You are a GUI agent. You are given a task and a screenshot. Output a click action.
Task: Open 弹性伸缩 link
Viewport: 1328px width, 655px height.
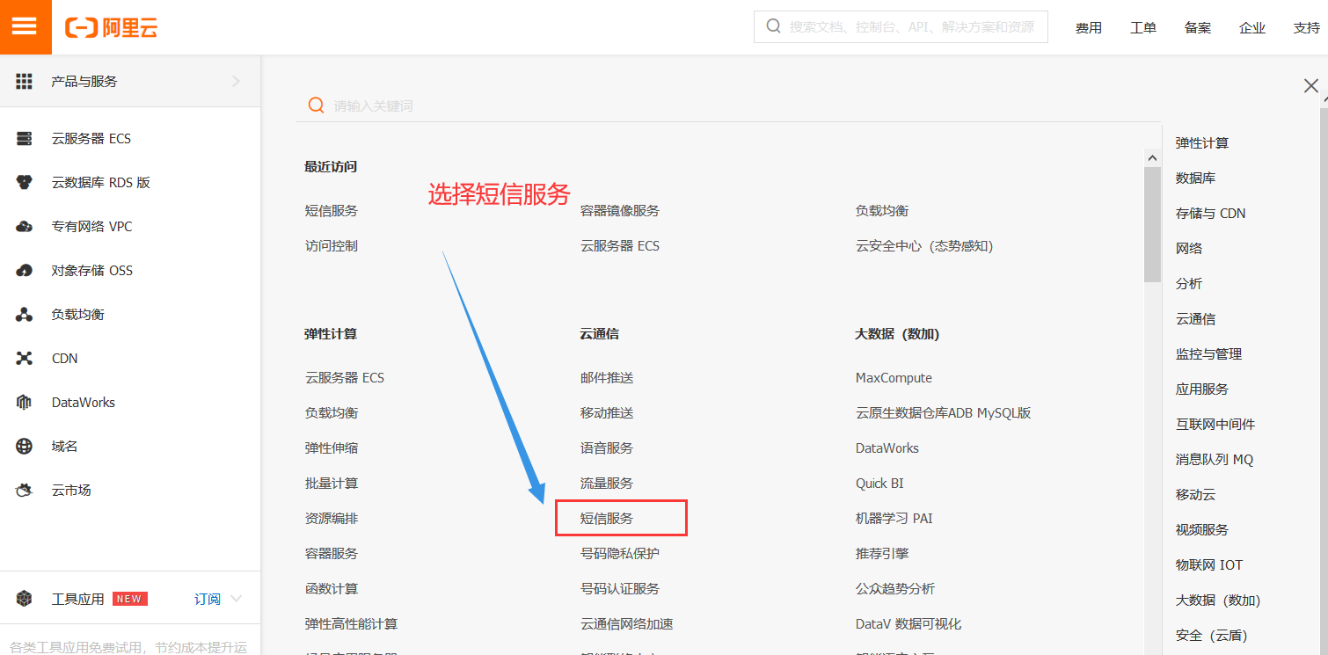(x=332, y=448)
